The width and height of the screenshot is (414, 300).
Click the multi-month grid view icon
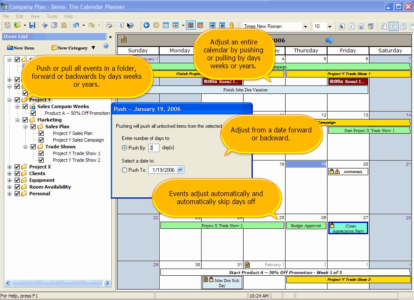click(x=200, y=25)
